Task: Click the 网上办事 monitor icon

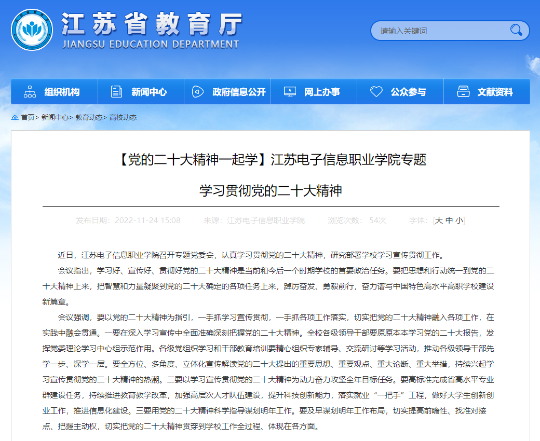Action: (290, 92)
